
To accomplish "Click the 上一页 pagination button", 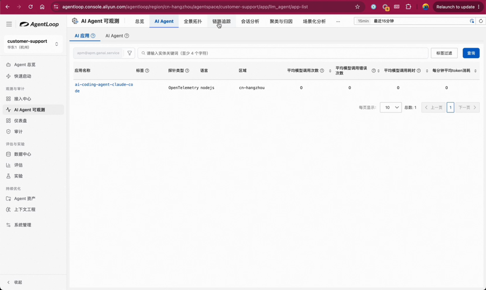I will (x=433, y=107).
